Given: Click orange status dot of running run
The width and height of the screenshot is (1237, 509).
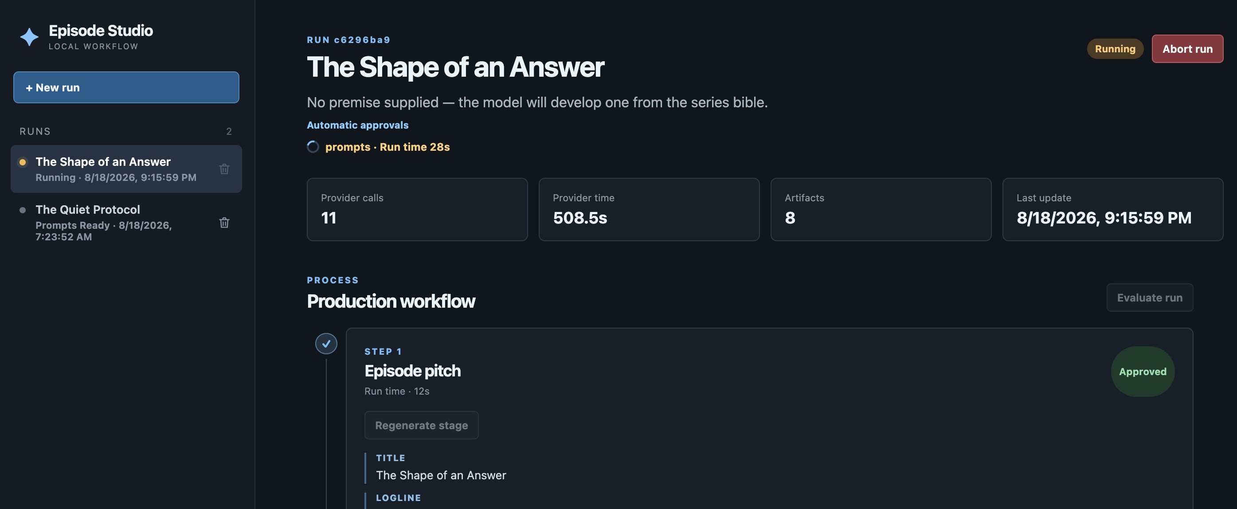Looking at the screenshot, I should pyautogui.click(x=23, y=162).
